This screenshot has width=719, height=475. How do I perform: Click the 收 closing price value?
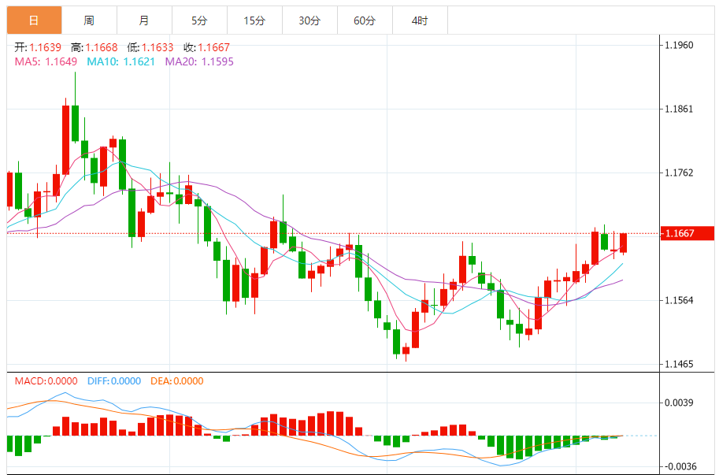point(213,48)
